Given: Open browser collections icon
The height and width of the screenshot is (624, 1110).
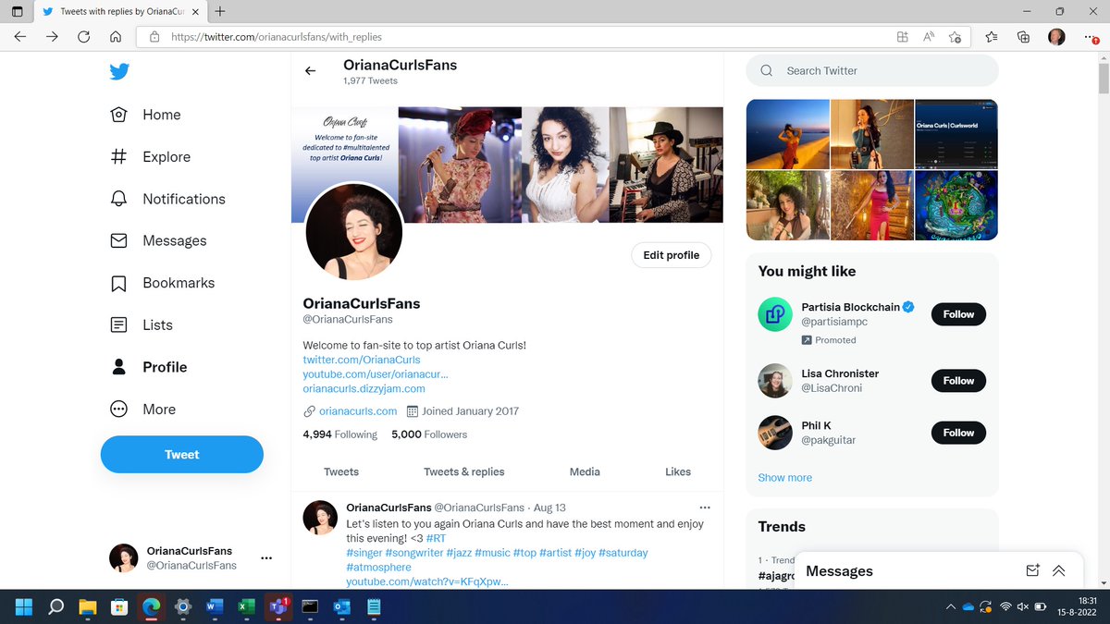Looking at the screenshot, I should 1023,37.
